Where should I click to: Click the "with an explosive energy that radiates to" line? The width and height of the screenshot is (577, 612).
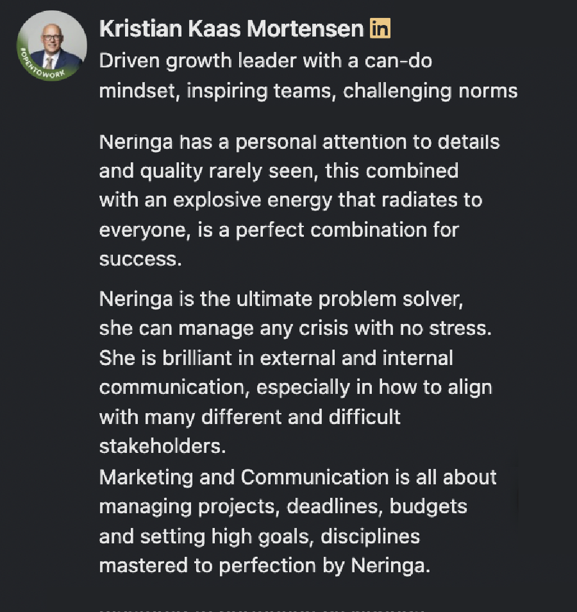tap(290, 200)
